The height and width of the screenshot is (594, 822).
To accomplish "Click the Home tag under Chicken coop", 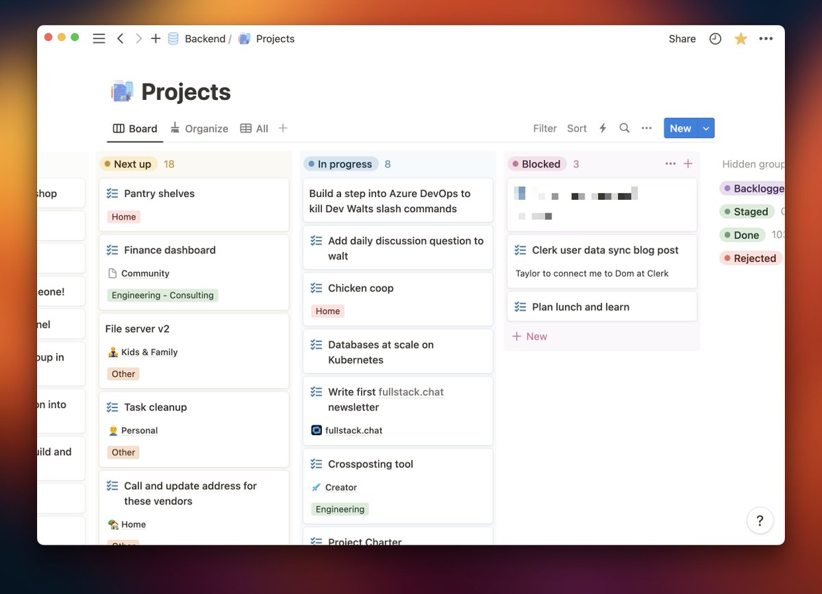I will click(327, 311).
